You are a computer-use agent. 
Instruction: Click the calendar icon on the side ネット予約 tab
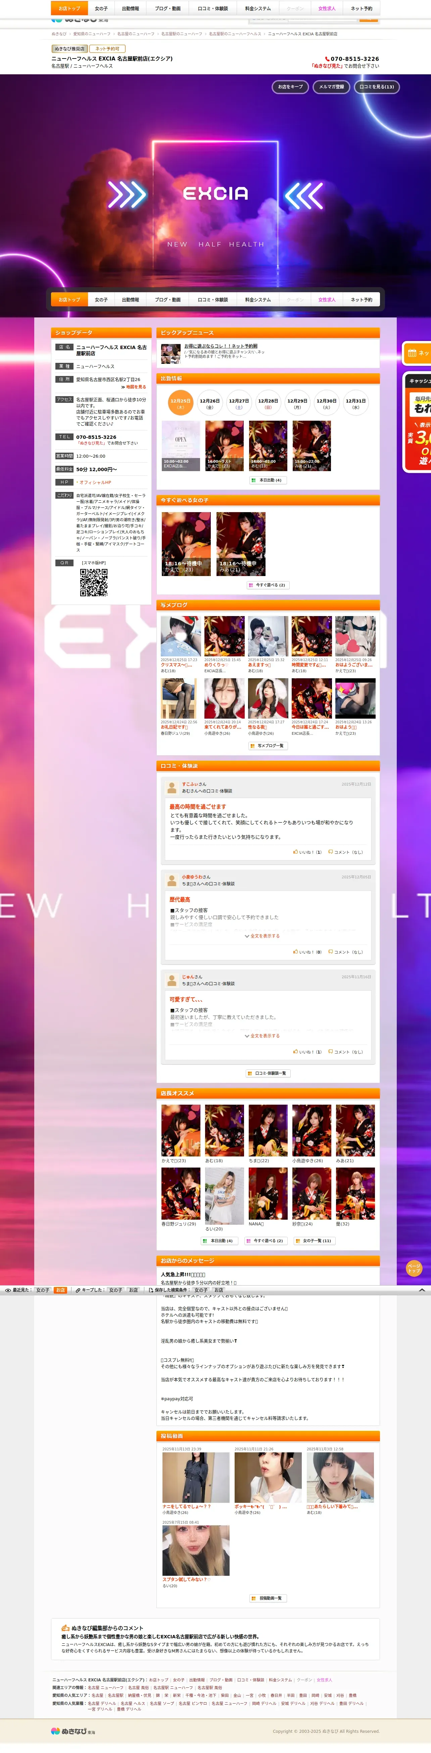point(411,352)
